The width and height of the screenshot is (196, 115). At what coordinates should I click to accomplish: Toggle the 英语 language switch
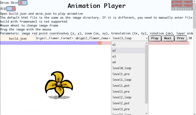11,9
